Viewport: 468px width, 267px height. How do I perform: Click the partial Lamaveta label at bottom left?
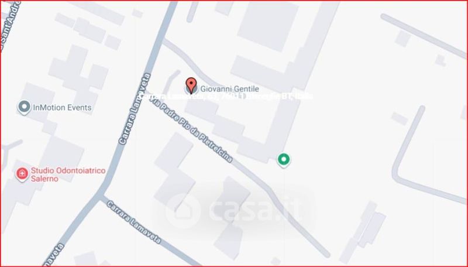[x=54, y=255]
